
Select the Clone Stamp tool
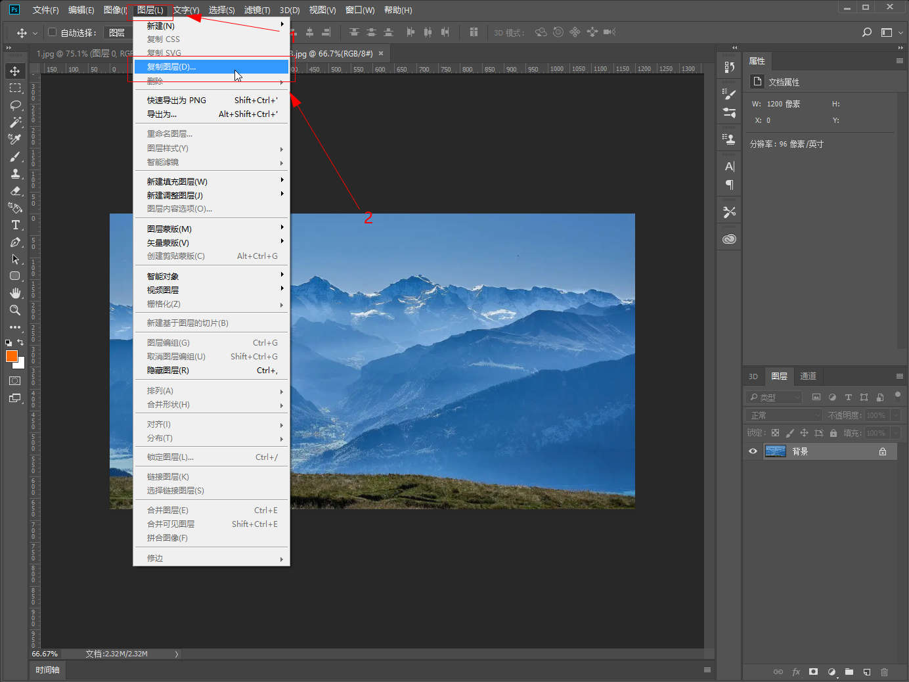pyautogui.click(x=15, y=173)
